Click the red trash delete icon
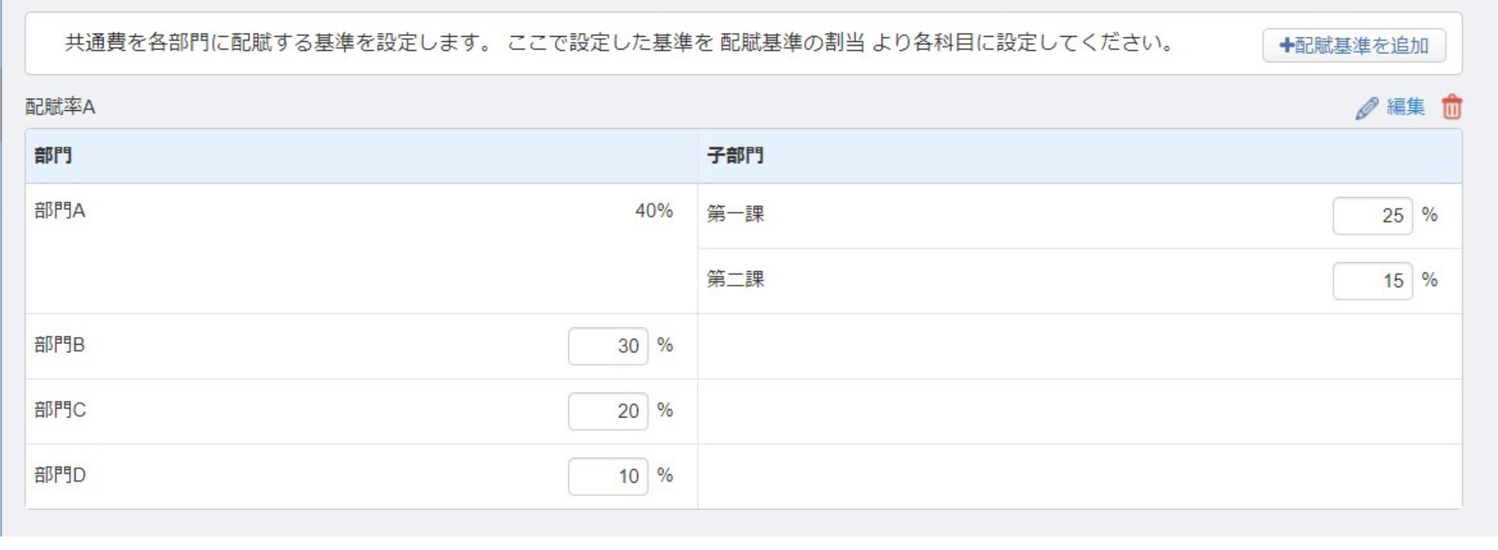This screenshot has width=1498, height=550. tap(1452, 107)
